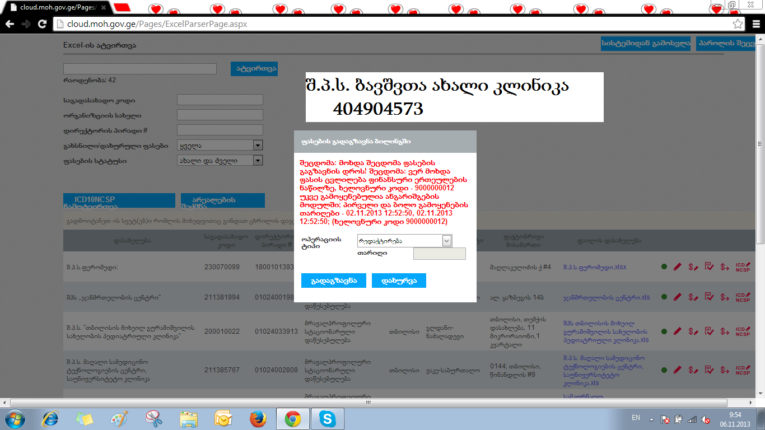This screenshot has height=430, width=765.
Task: Click the საგადასახადო კოდი input field
Action: (220, 100)
